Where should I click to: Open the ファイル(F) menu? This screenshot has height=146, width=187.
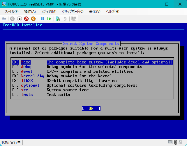[12, 12]
